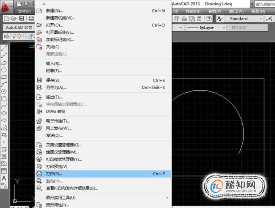Screen dimensions: 275x208
Task: Choose 打开(O)... menu entry
Action: pos(103,25)
